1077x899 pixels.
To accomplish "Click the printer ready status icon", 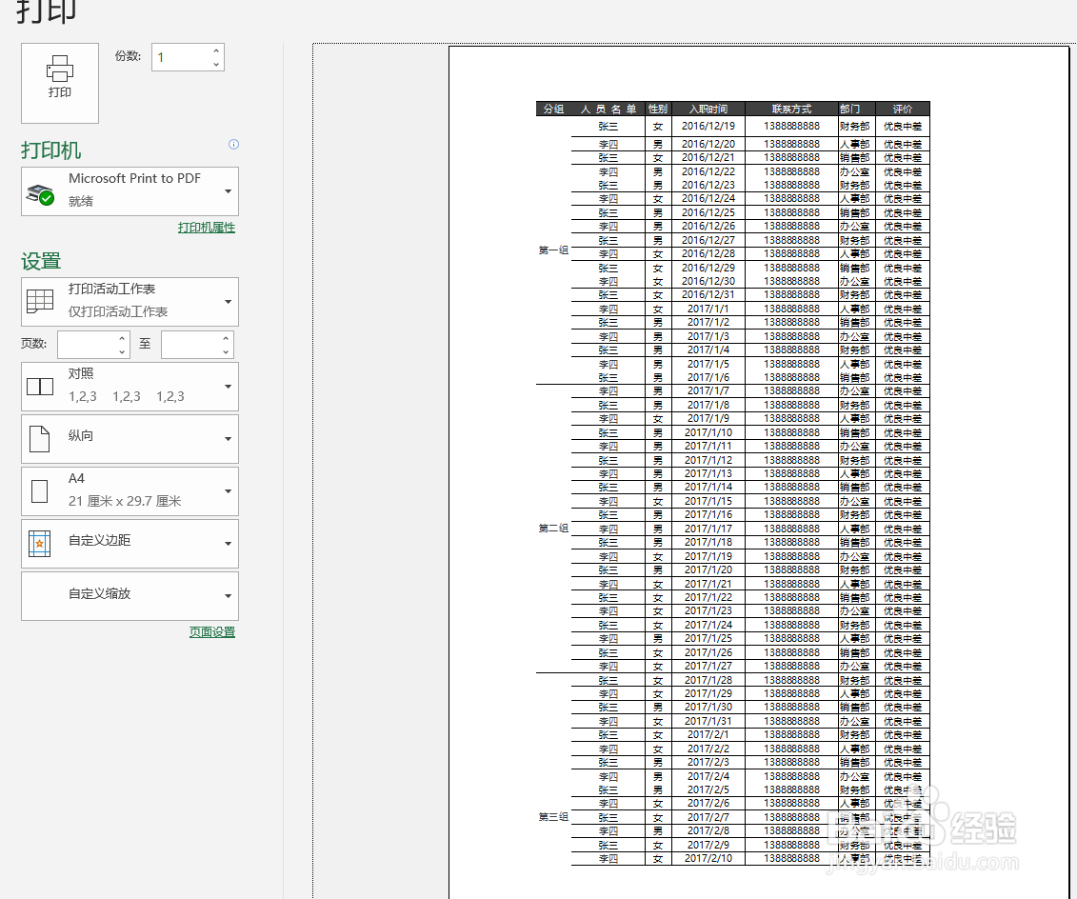I will (40, 194).
